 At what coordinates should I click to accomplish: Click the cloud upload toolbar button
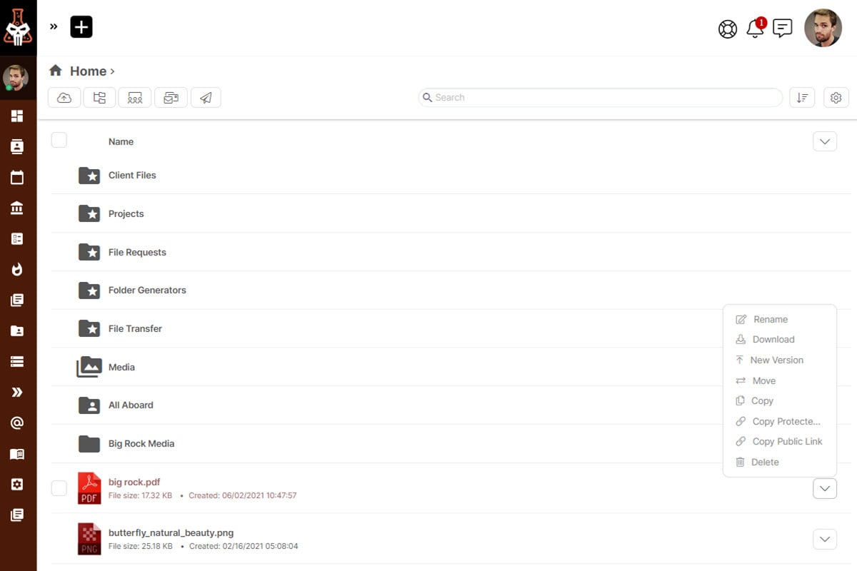pos(64,98)
